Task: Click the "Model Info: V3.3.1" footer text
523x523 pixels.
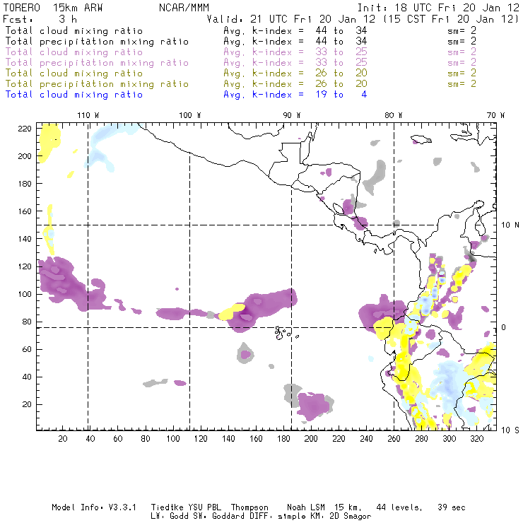Action: (x=94, y=507)
